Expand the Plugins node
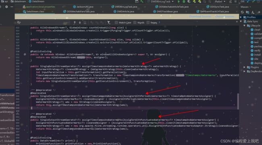262x145 pixels. point(244,67)
